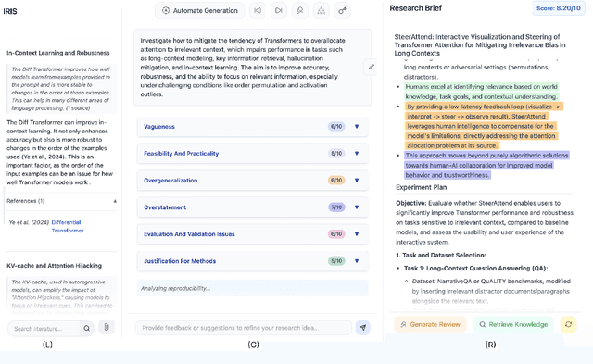Viewport: 593px width, 364px height.
Task: Click the Score 8.20/10 badge
Action: pos(558,8)
